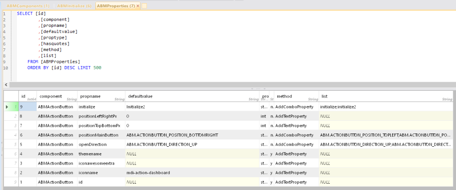Click the [hasquotes] line in SQL editor
This screenshot has width=456, height=190.
[x=55, y=44]
